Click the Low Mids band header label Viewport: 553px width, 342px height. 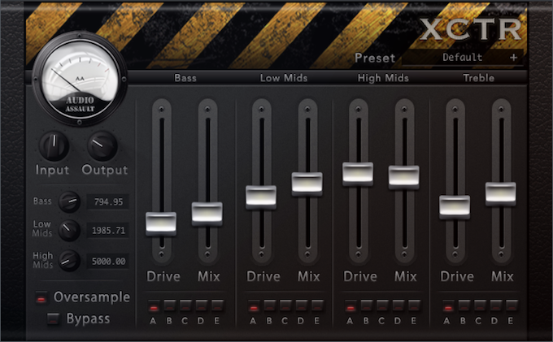coord(284,78)
